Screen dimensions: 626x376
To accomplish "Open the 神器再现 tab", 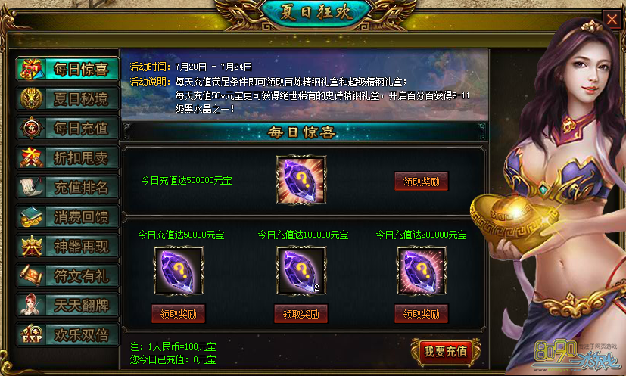I will (67, 247).
